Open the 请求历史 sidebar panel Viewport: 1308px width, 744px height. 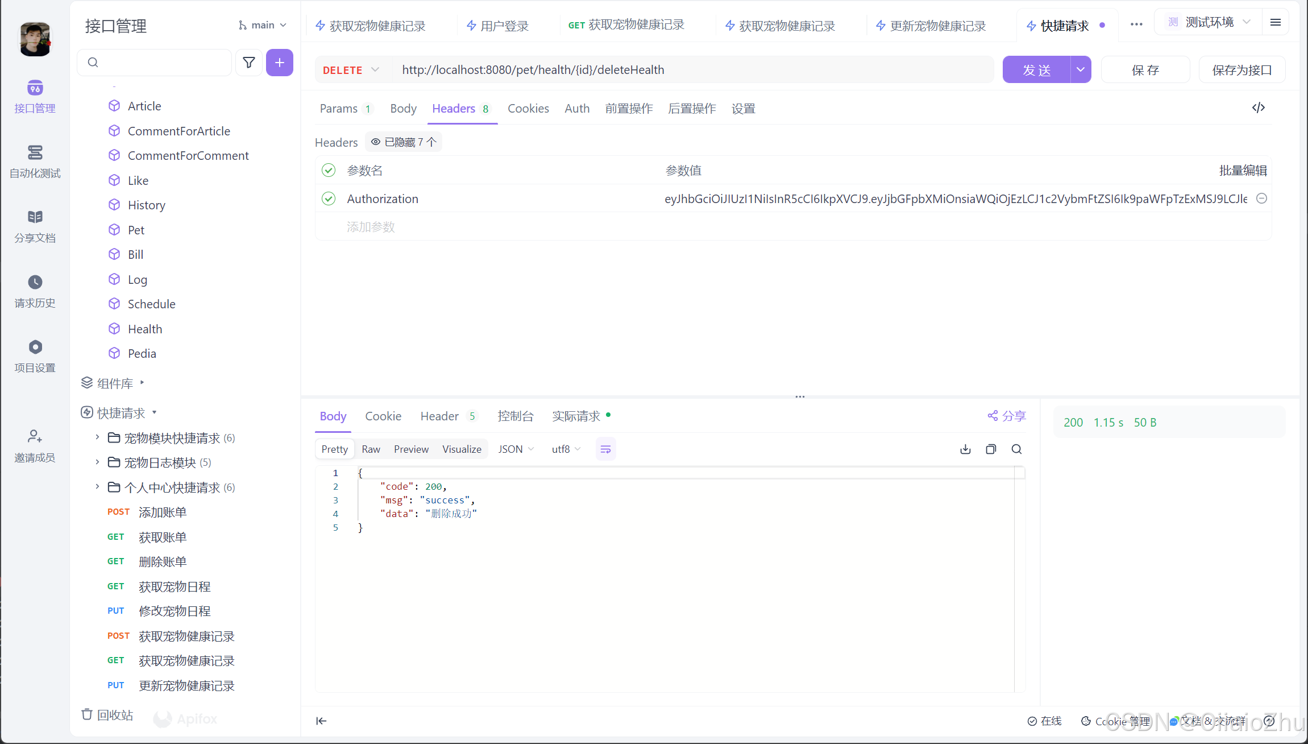(x=35, y=291)
